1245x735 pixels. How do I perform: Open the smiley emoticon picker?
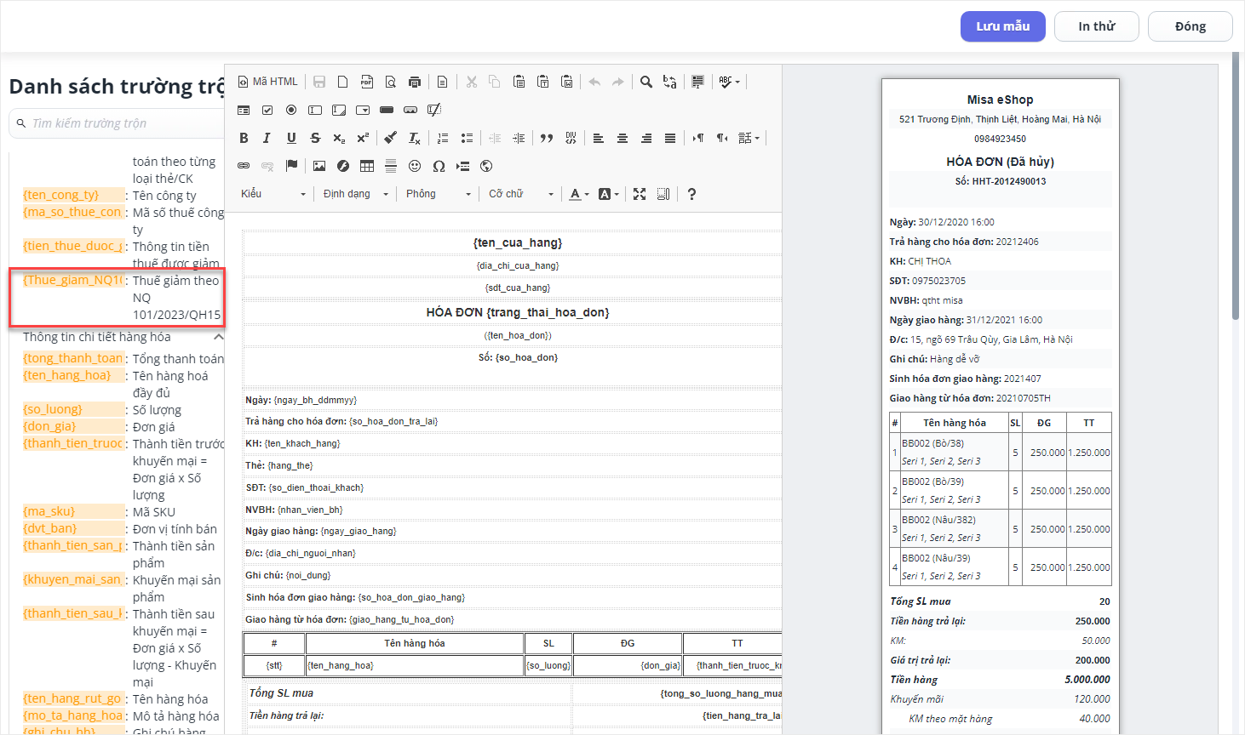pyautogui.click(x=415, y=166)
